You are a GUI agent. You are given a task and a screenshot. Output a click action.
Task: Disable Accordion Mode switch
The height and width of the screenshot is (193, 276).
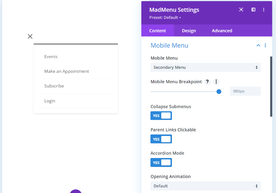(161, 163)
